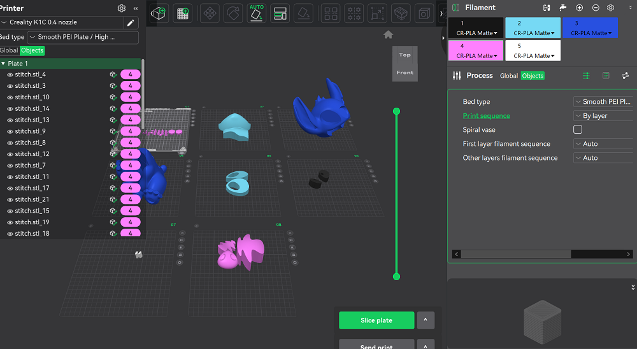Viewport: 637px width, 349px height.
Task: Toggle visibility of stitch.stl_10
Action: [10, 97]
